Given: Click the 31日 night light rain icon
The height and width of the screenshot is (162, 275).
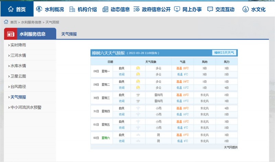Looking at the screenshot, I should [x=138, y=114].
